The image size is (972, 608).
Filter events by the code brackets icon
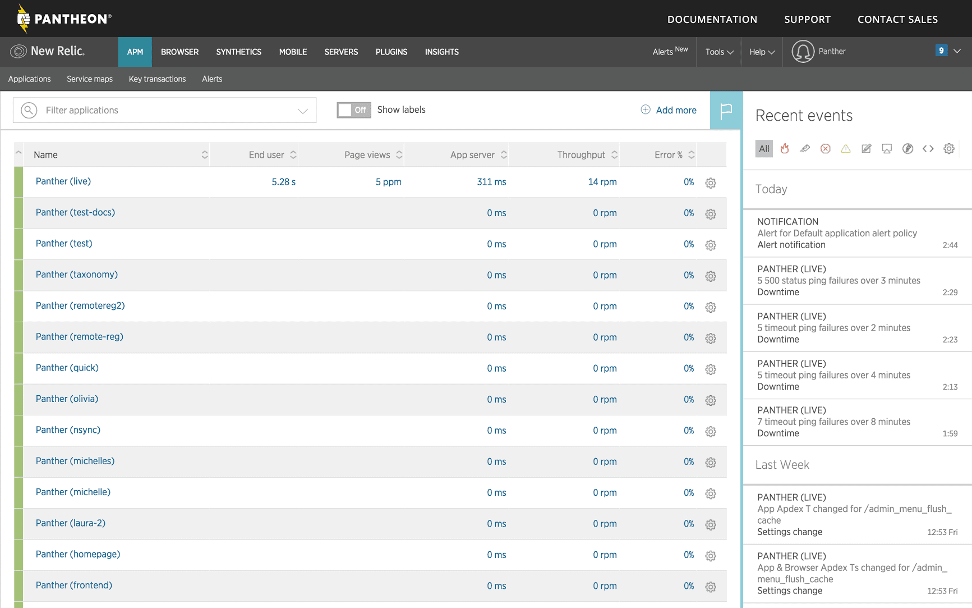[x=928, y=149]
